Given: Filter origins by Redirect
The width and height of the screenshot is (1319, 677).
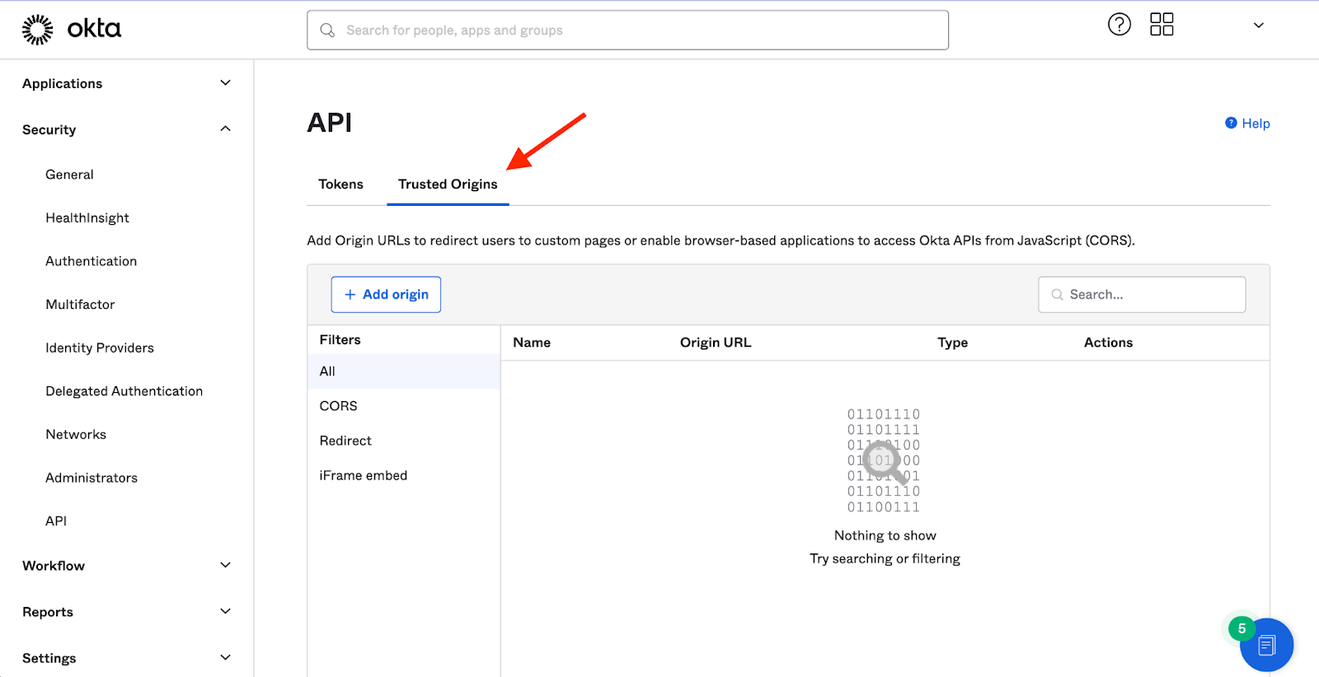Looking at the screenshot, I should (345, 441).
